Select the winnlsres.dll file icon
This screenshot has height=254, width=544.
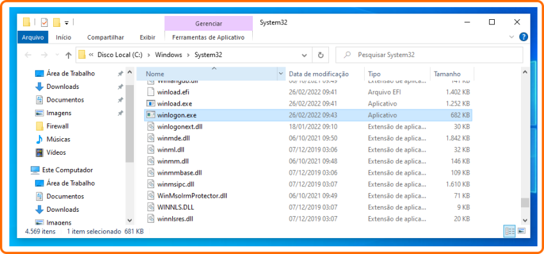click(x=150, y=219)
